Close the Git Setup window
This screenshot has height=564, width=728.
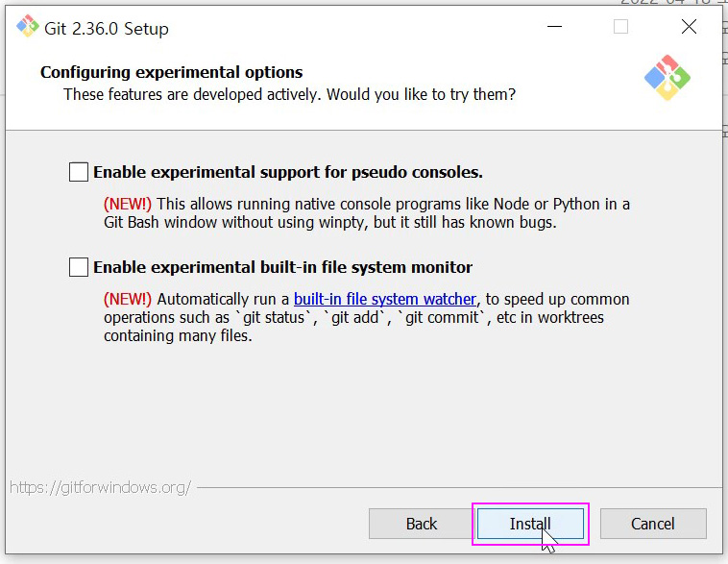pyautogui.click(x=689, y=27)
